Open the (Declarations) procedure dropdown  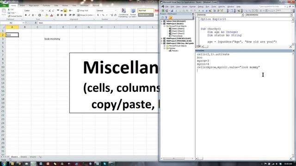291,15
